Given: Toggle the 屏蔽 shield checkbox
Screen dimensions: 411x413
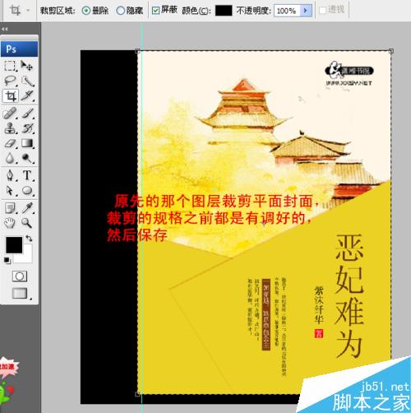Looking at the screenshot, I should 155,11.
